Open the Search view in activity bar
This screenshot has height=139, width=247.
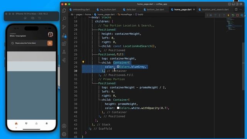[x=64, y=19]
